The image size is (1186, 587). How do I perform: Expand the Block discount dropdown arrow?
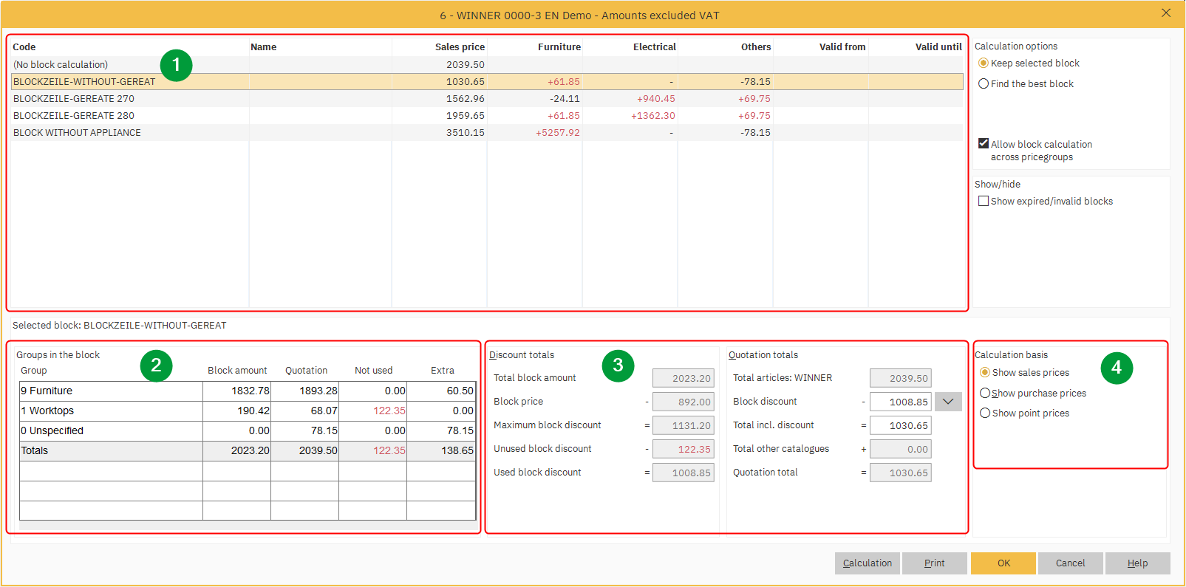(x=948, y=402)
